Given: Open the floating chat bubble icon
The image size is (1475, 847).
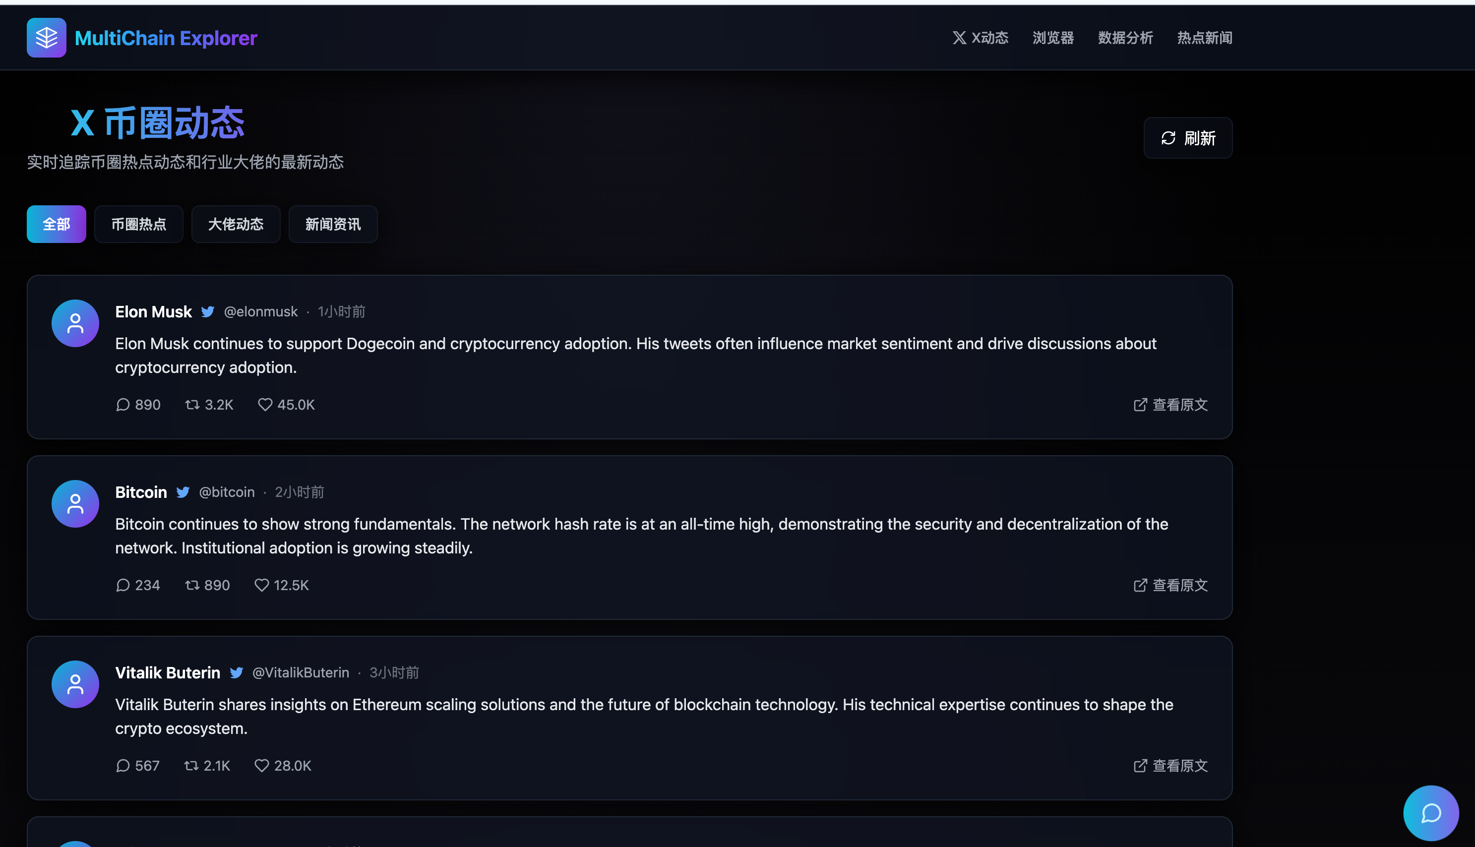Looking at the screenshot, I should [1430, 813].
